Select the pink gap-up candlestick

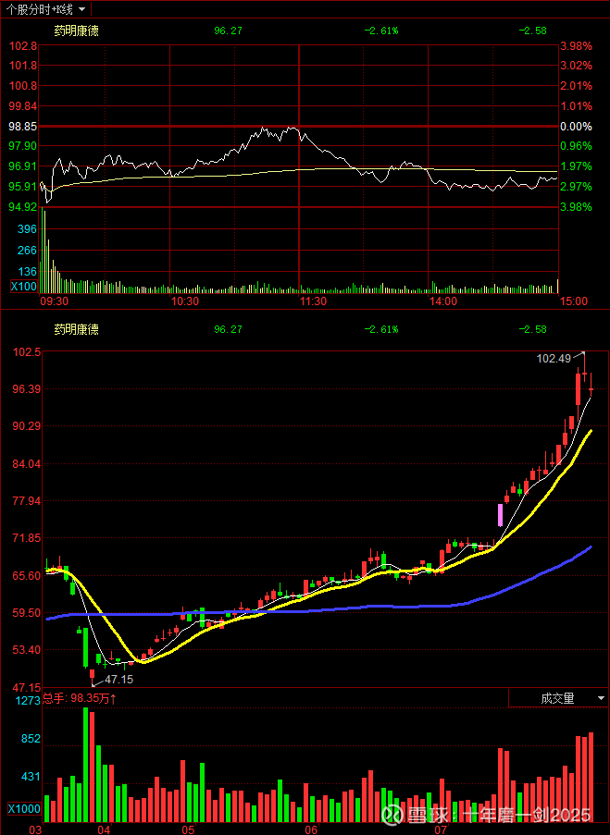tap(500, 515)
